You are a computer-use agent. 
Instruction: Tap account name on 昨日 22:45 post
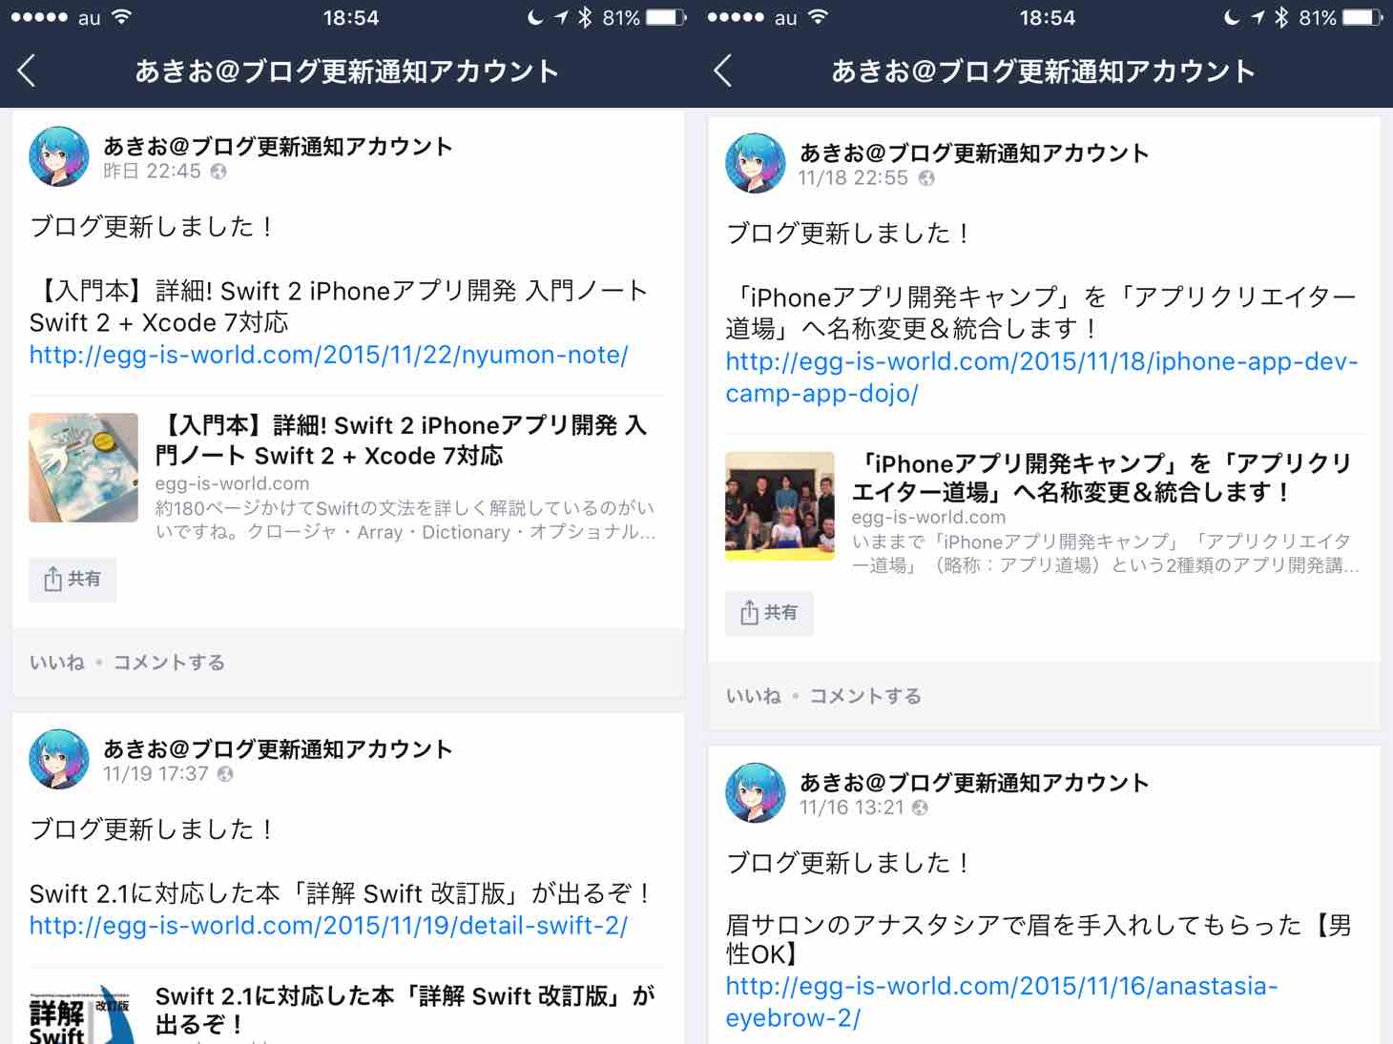point(278,146)
